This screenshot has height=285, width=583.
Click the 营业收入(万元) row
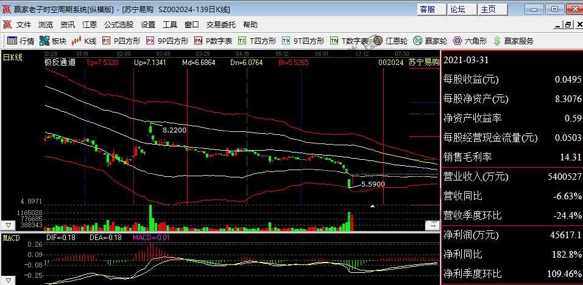tap(512, 176)
